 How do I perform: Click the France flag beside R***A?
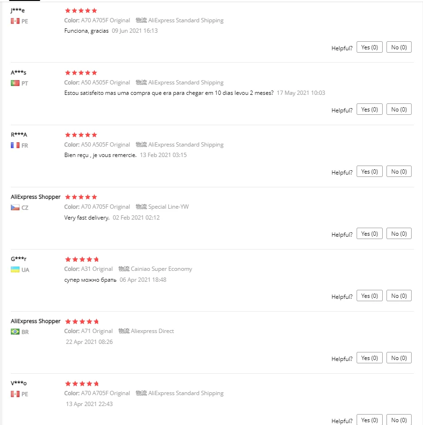15,145
